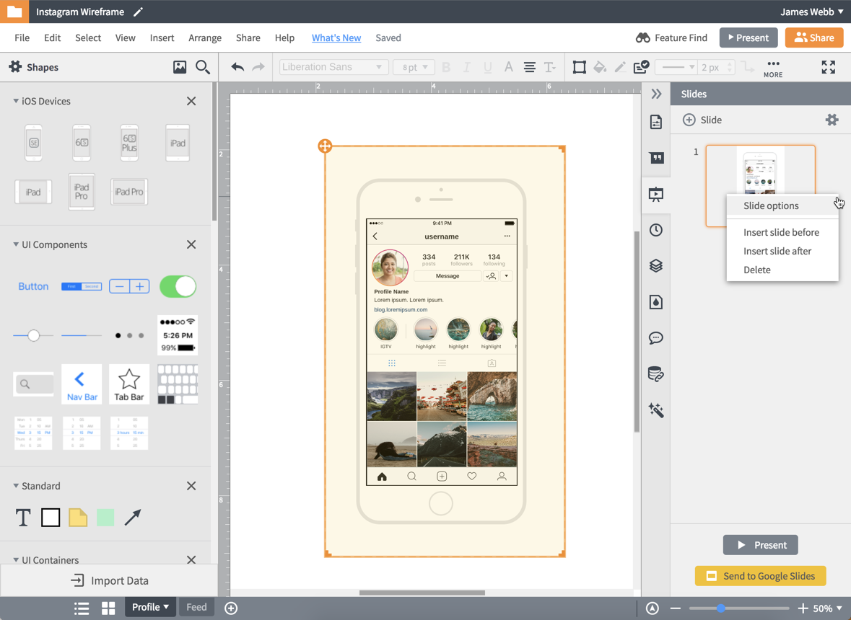Open the image insert tool in Shapes panel
This screenshot has height=620, width=851.
coord(180,67)
